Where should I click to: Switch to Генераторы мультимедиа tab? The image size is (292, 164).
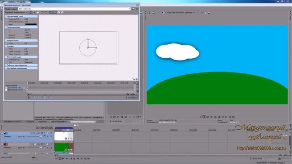(x=83, y=122)
